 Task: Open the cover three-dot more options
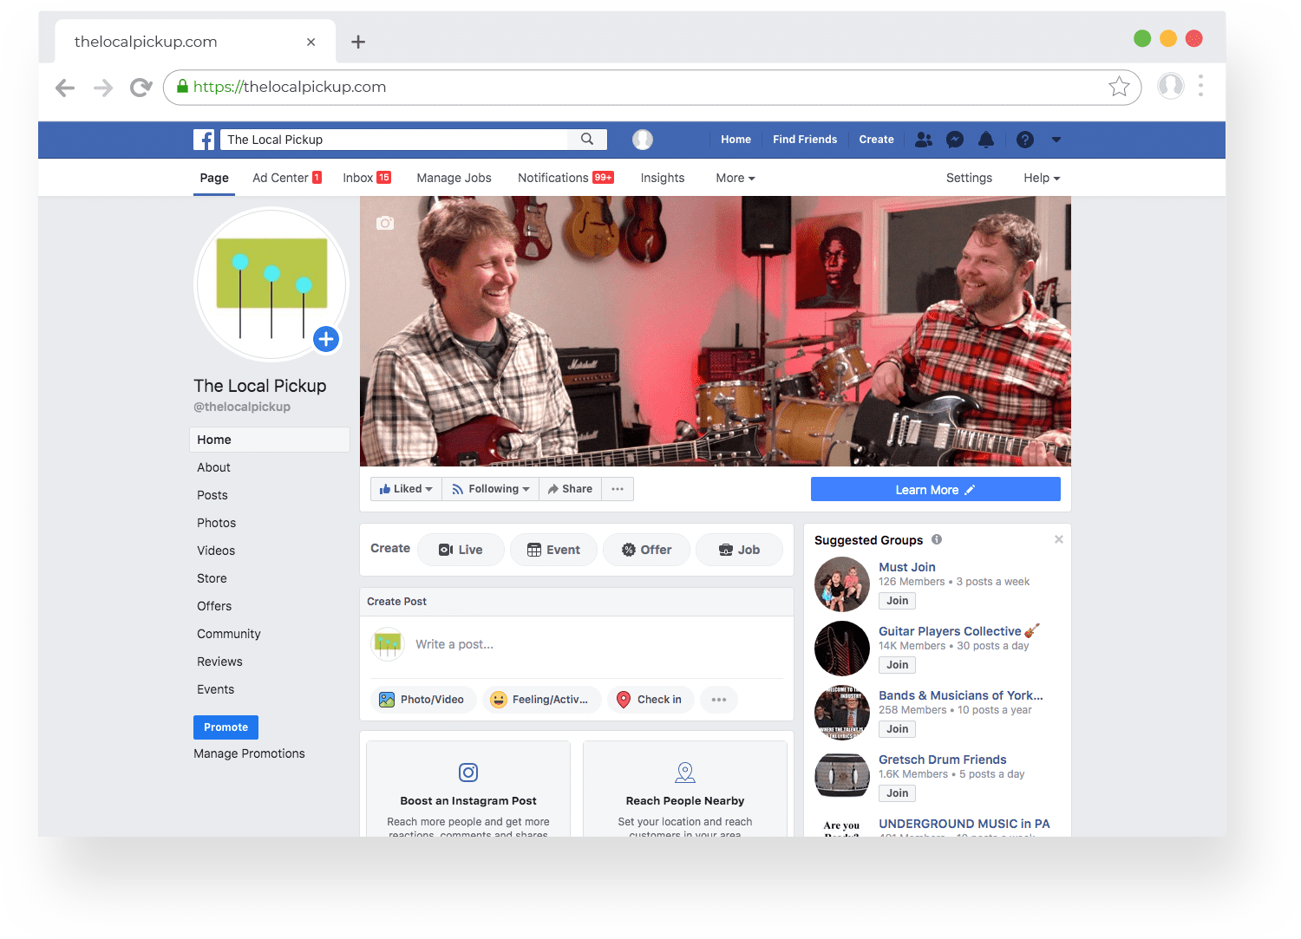tap(618, 489)
